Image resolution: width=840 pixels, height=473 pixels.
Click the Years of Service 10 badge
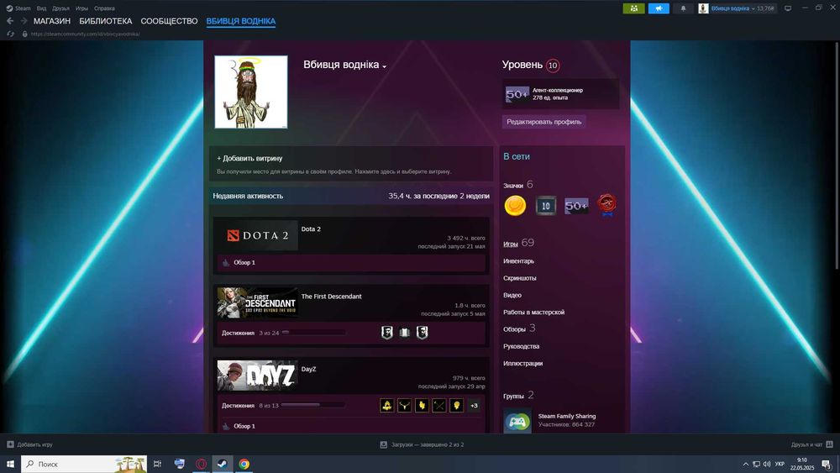[x=545, y=206]
